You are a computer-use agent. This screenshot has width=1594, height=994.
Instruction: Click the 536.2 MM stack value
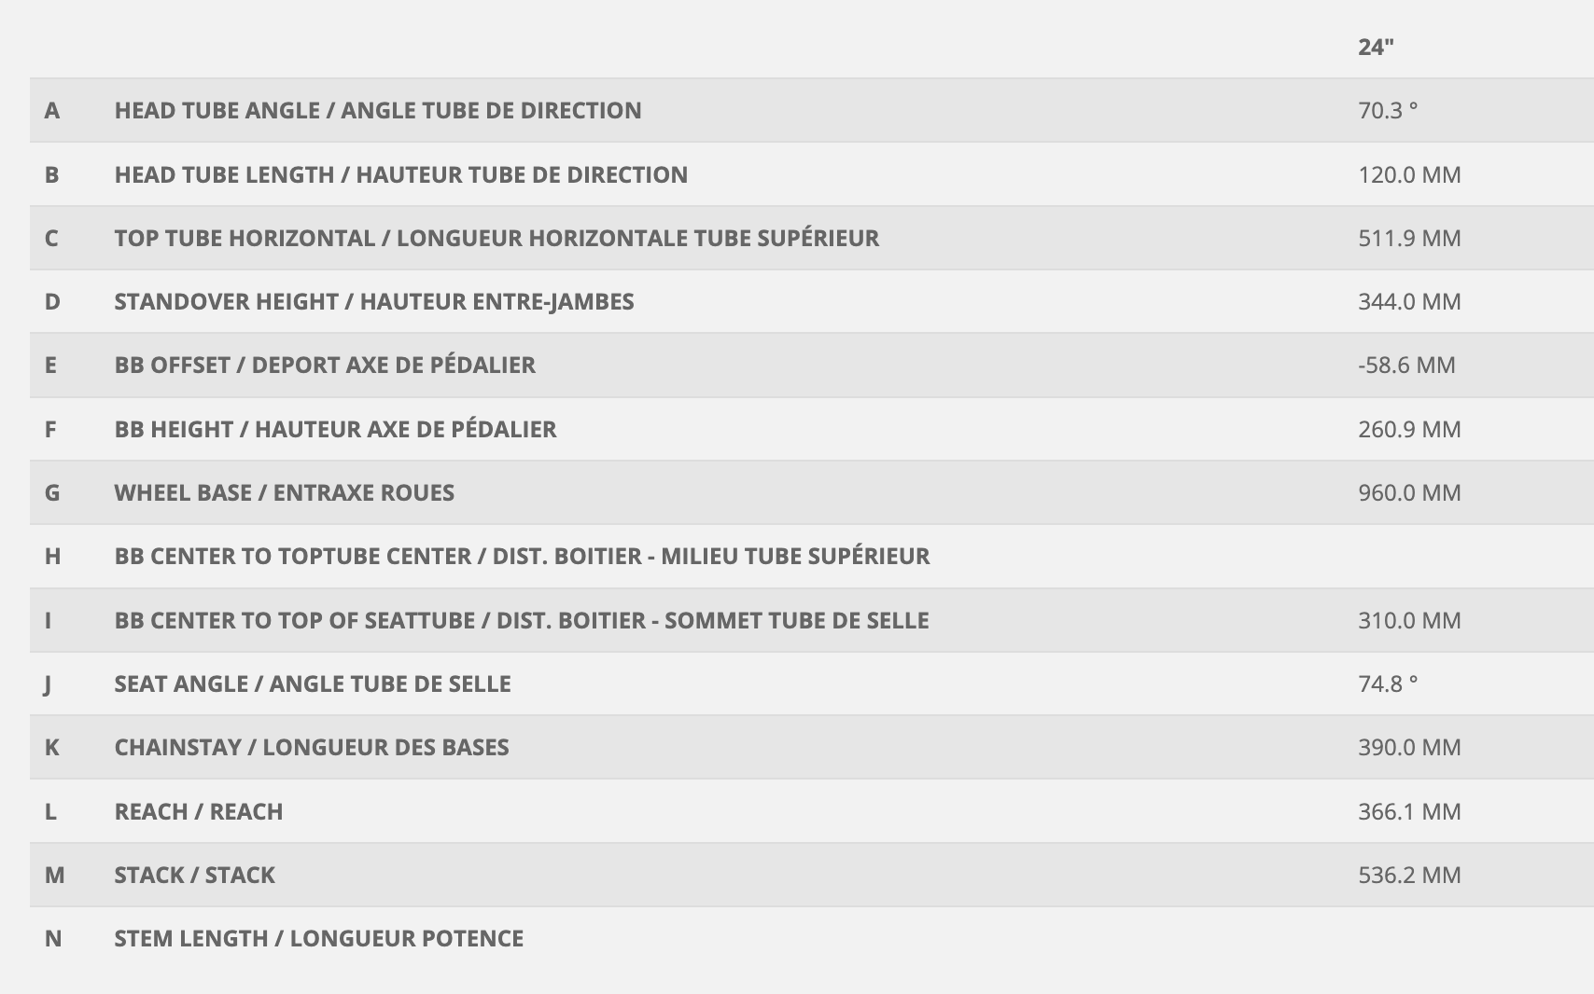[1409, 875]
